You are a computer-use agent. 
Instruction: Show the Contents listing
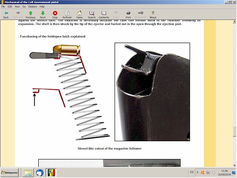(x=104, y=15)
